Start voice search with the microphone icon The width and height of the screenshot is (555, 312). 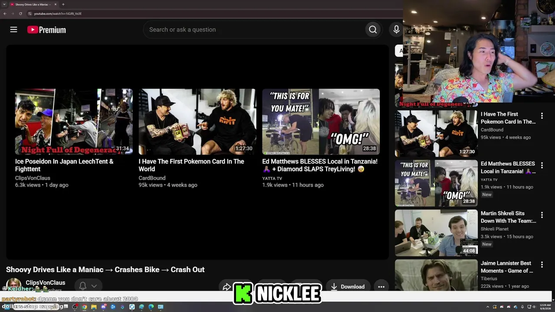396,29
